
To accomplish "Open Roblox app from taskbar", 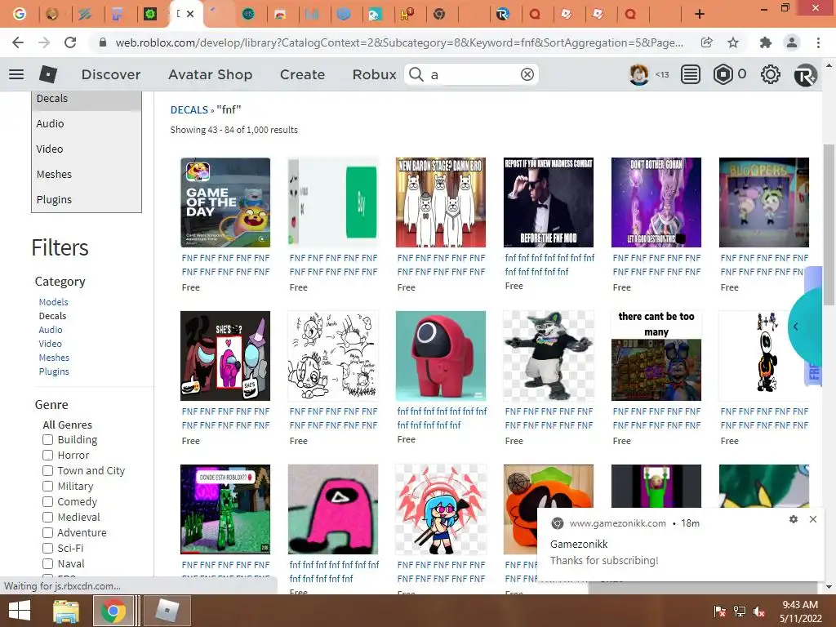I will coord(168,611).
